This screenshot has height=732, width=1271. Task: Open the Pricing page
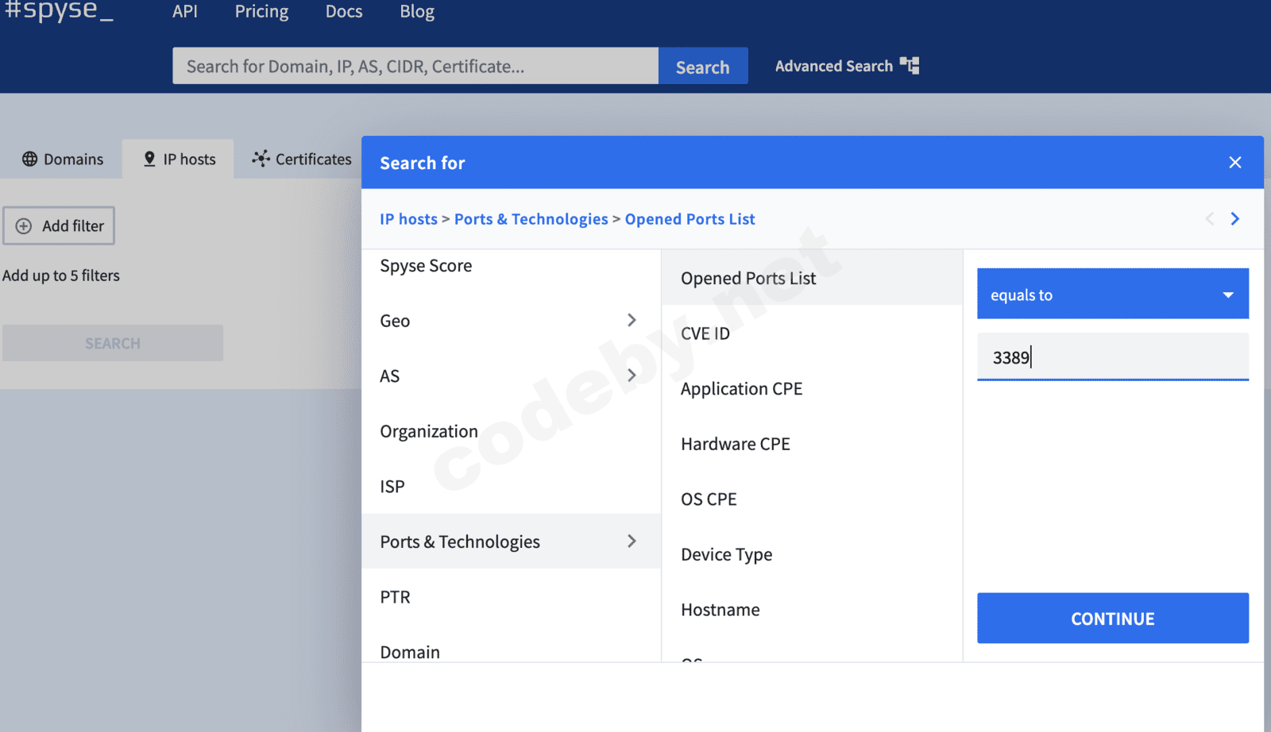click(x=261, y=12)
